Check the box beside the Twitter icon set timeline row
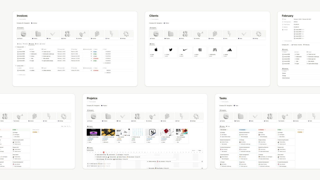This screenshot has height=180, width=320. [x=87, y=166]
